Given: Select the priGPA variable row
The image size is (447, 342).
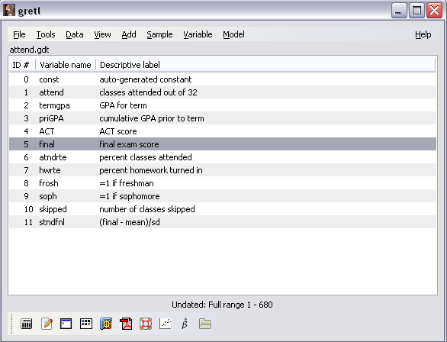Looking at the screenshot, I should (x=223, y=118).
